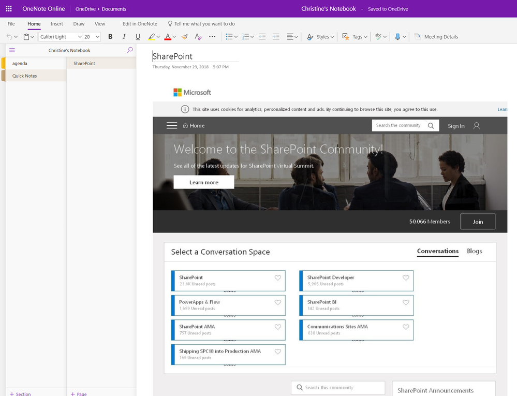Run the spelling check abc icon
517x396 pixels.
[378, 37]
